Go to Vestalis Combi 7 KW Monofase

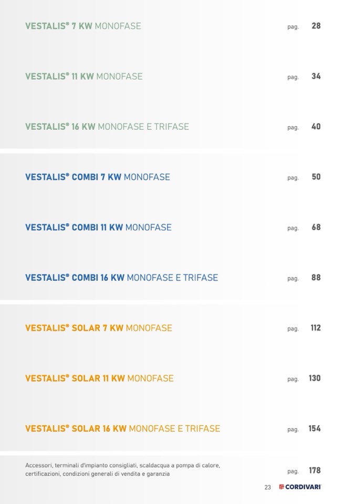(97, 177)
